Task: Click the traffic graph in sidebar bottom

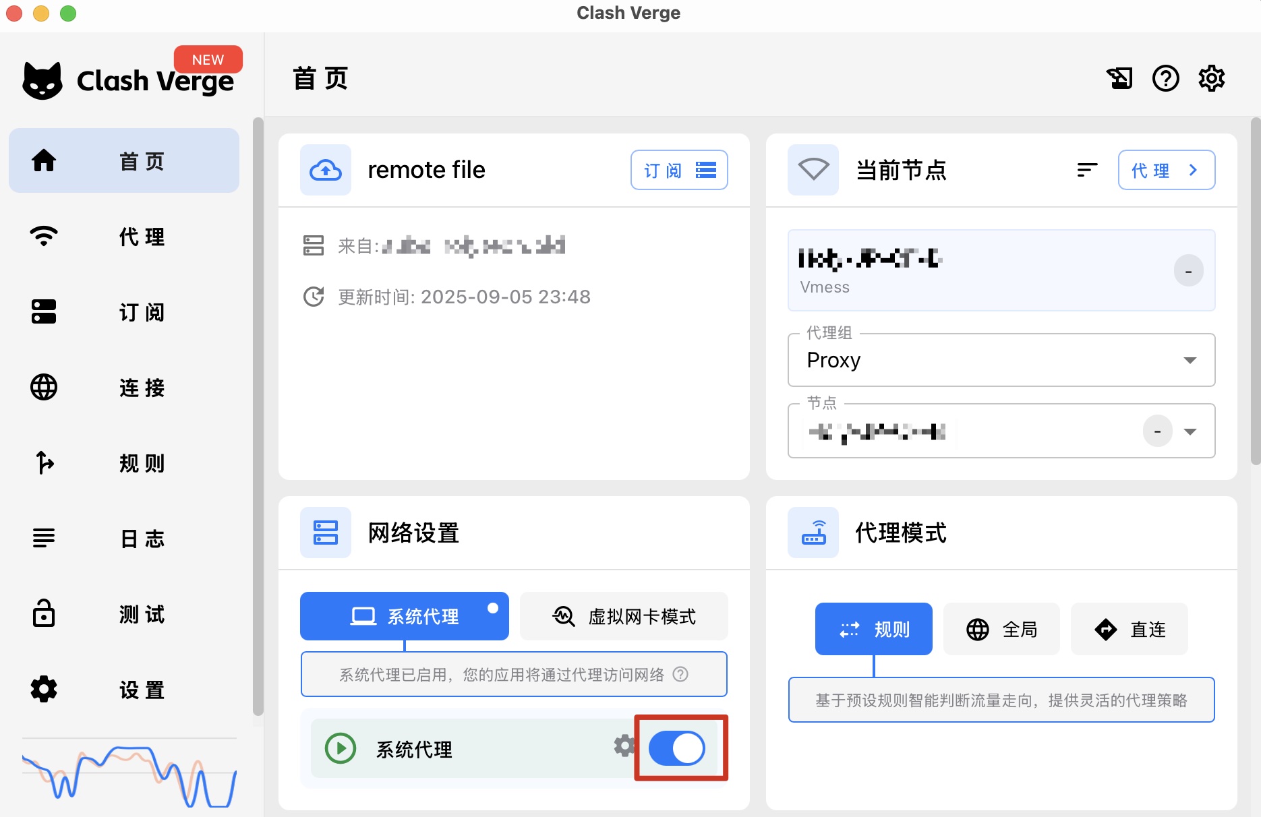Action: (x=129, y=777)
